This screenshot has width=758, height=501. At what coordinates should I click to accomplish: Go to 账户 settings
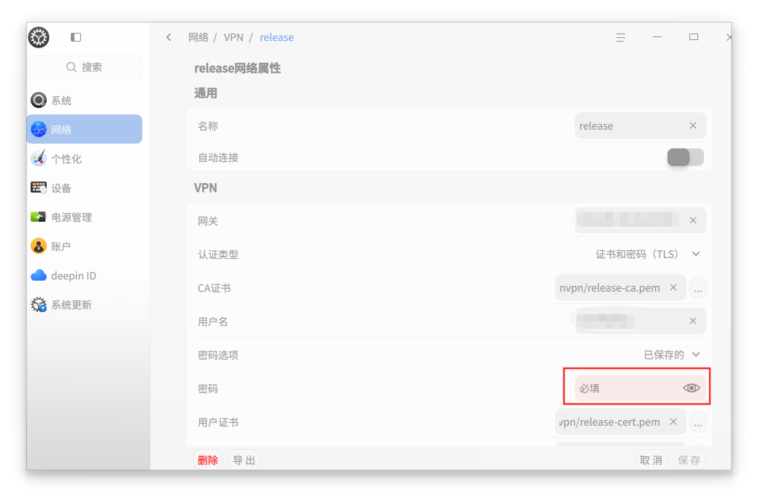[x=85, y=246]
